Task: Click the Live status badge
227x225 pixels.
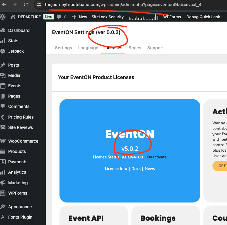Action: pyautogui.click(x=49, y=17)
